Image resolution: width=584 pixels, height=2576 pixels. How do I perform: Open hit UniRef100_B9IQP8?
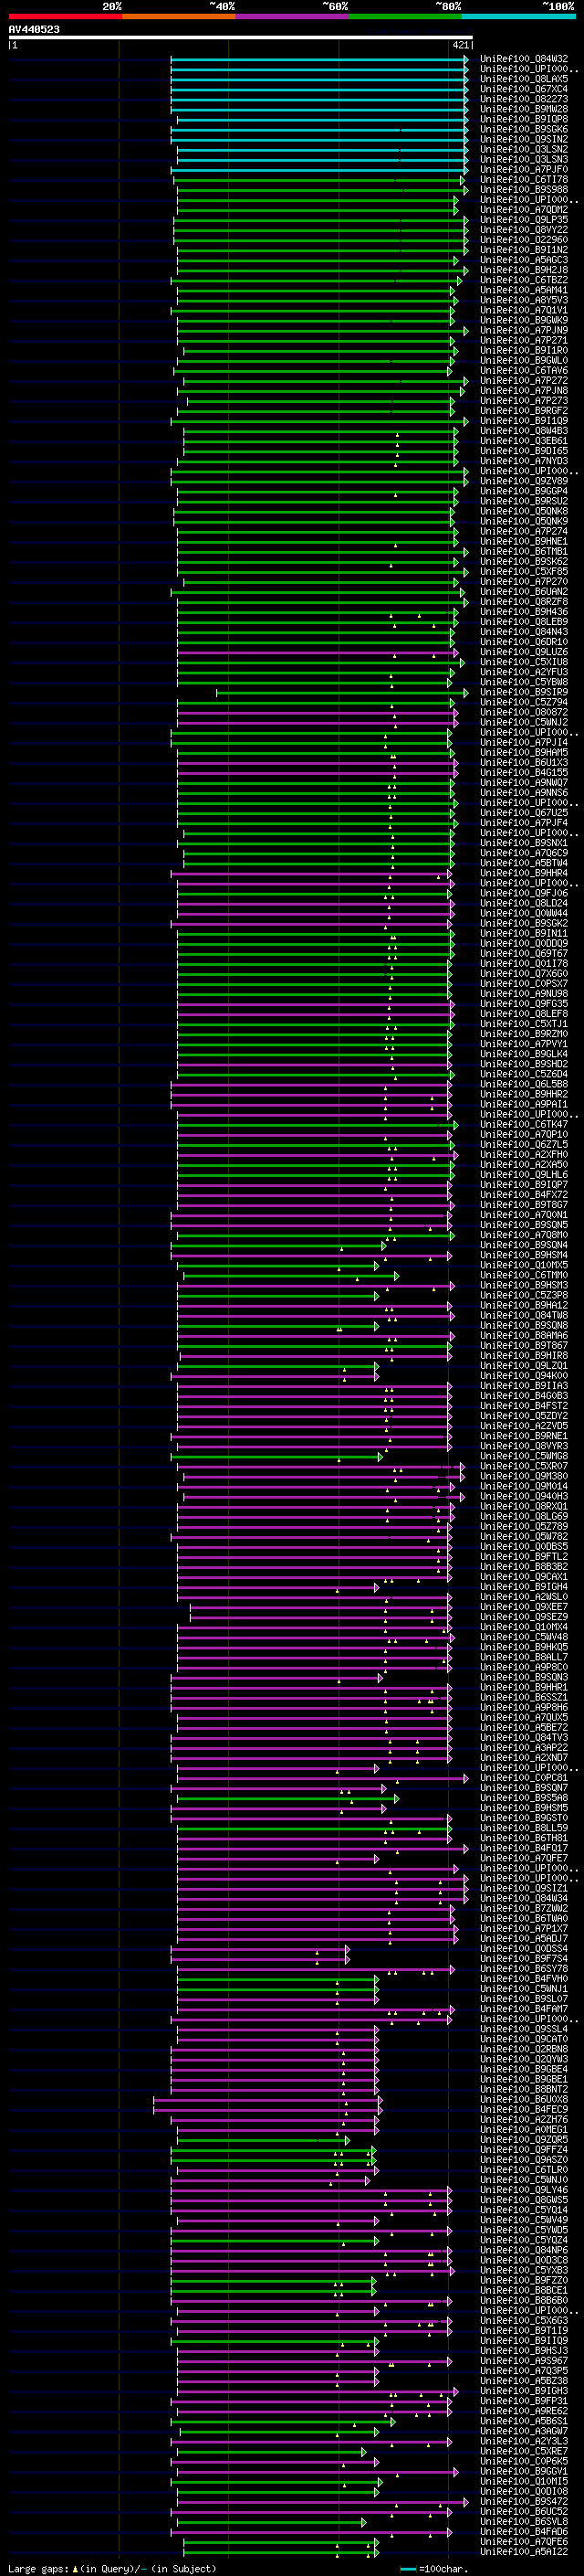pyautogui.click(x=524, y=119)
